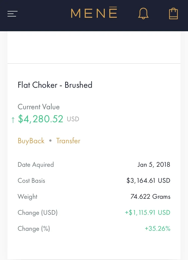Tap the Change (%) label
Image resolution: width=188 pixels, height=260 pixels.
(34, 228)
